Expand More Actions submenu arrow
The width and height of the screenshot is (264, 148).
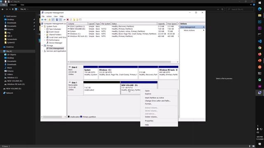203,30
